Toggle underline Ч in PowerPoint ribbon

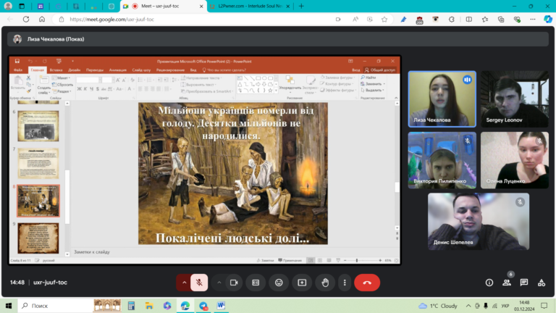(91, 88)
